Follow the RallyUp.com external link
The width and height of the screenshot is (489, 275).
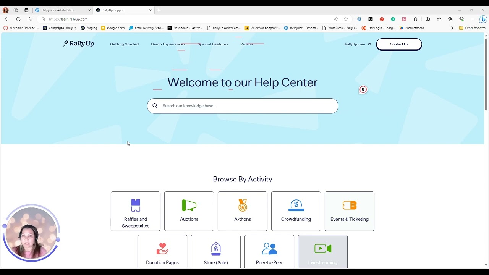pos(358,44)
